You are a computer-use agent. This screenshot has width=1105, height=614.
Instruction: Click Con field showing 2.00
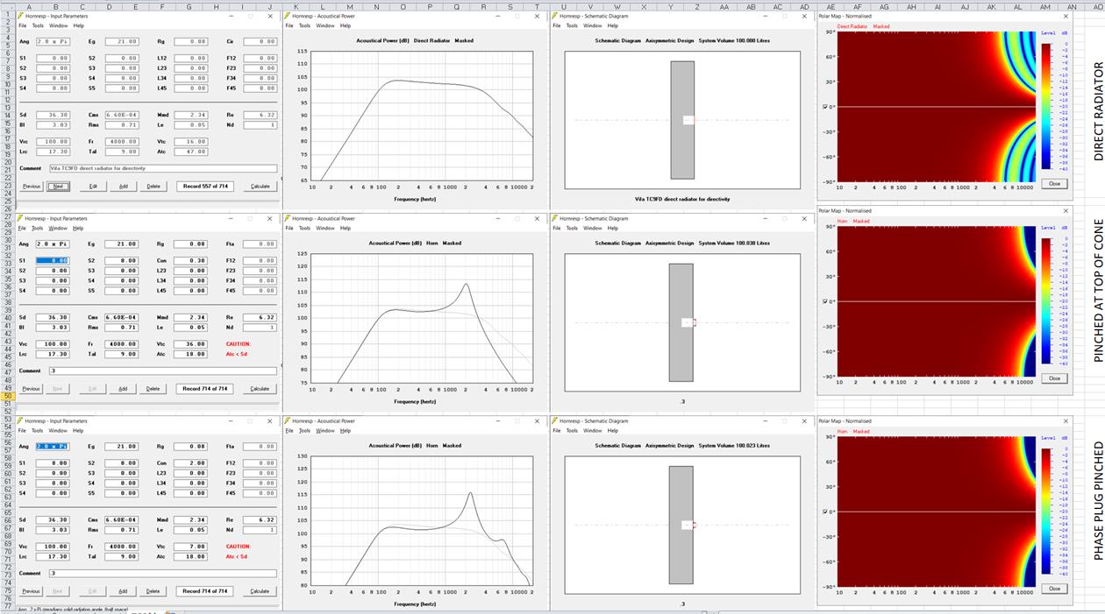click(x=191, y=463)
